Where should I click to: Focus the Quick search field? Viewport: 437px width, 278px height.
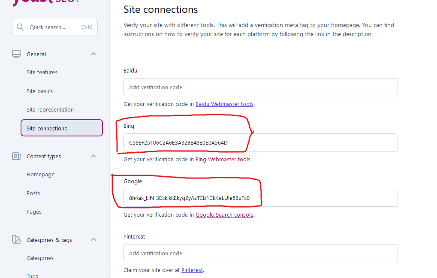[x=55, y=27]
